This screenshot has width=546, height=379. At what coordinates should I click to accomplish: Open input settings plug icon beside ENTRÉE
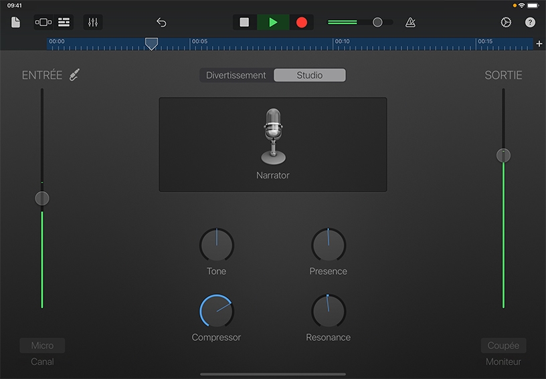74,75
